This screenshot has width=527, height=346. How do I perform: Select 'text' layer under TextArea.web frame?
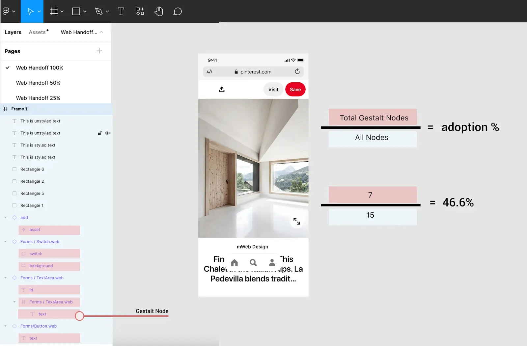pyautogui.click(x=48, y=314)
